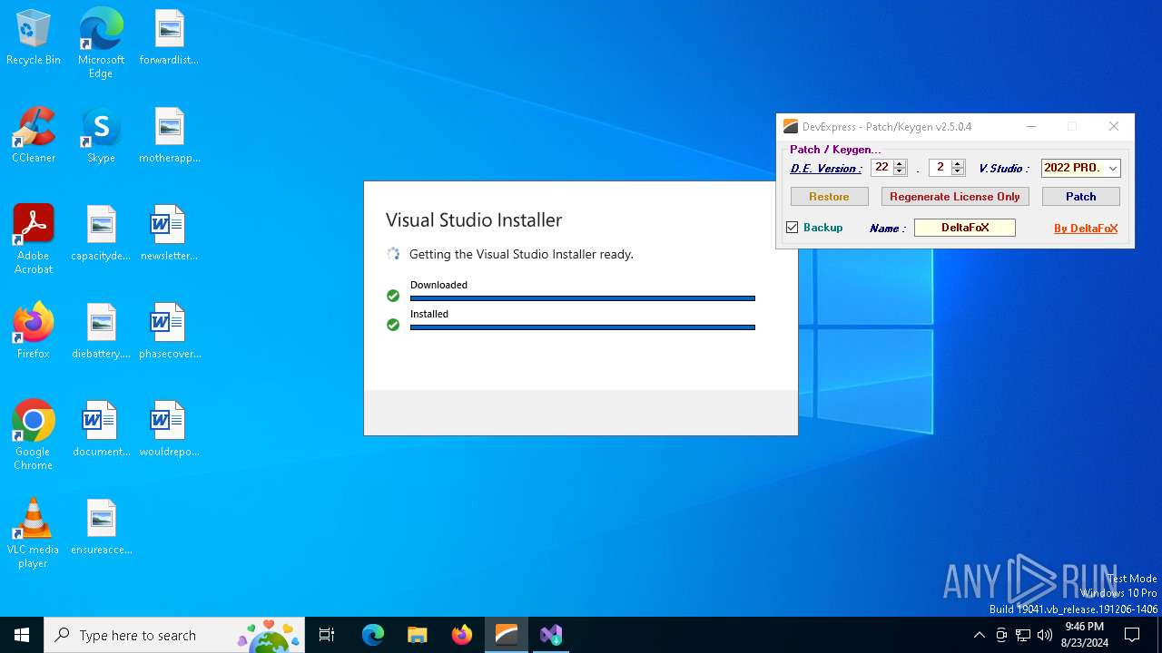The width and height of the screenshot is (1162, 653).
Task: Open the network status tray icon
Action: pos(1023,635)
